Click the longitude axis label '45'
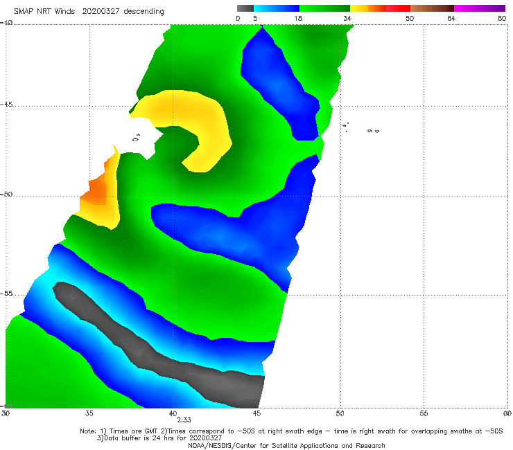The height and width of the screenshot is (450, 513). [256, 413]
